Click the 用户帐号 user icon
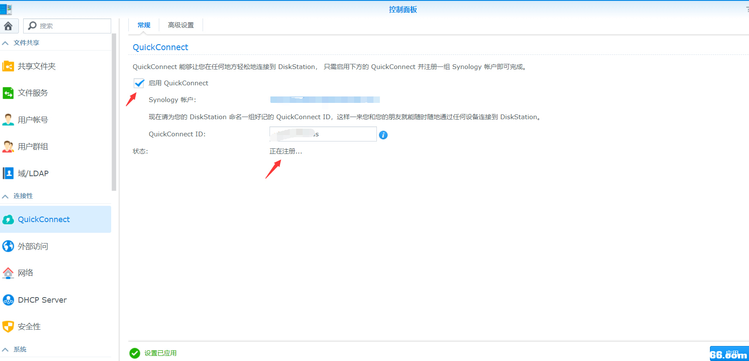Screen dimensions: 749x361 point(8,120)
